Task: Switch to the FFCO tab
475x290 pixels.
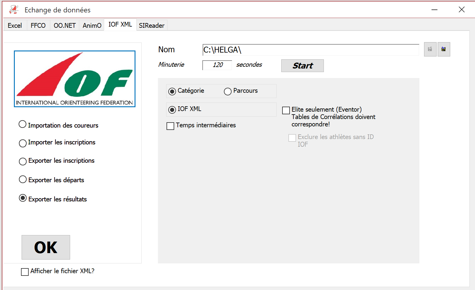Action: coord(38,25)
